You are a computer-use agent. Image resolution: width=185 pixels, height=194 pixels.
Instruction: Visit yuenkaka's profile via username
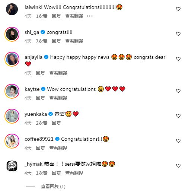coord(36,114)
